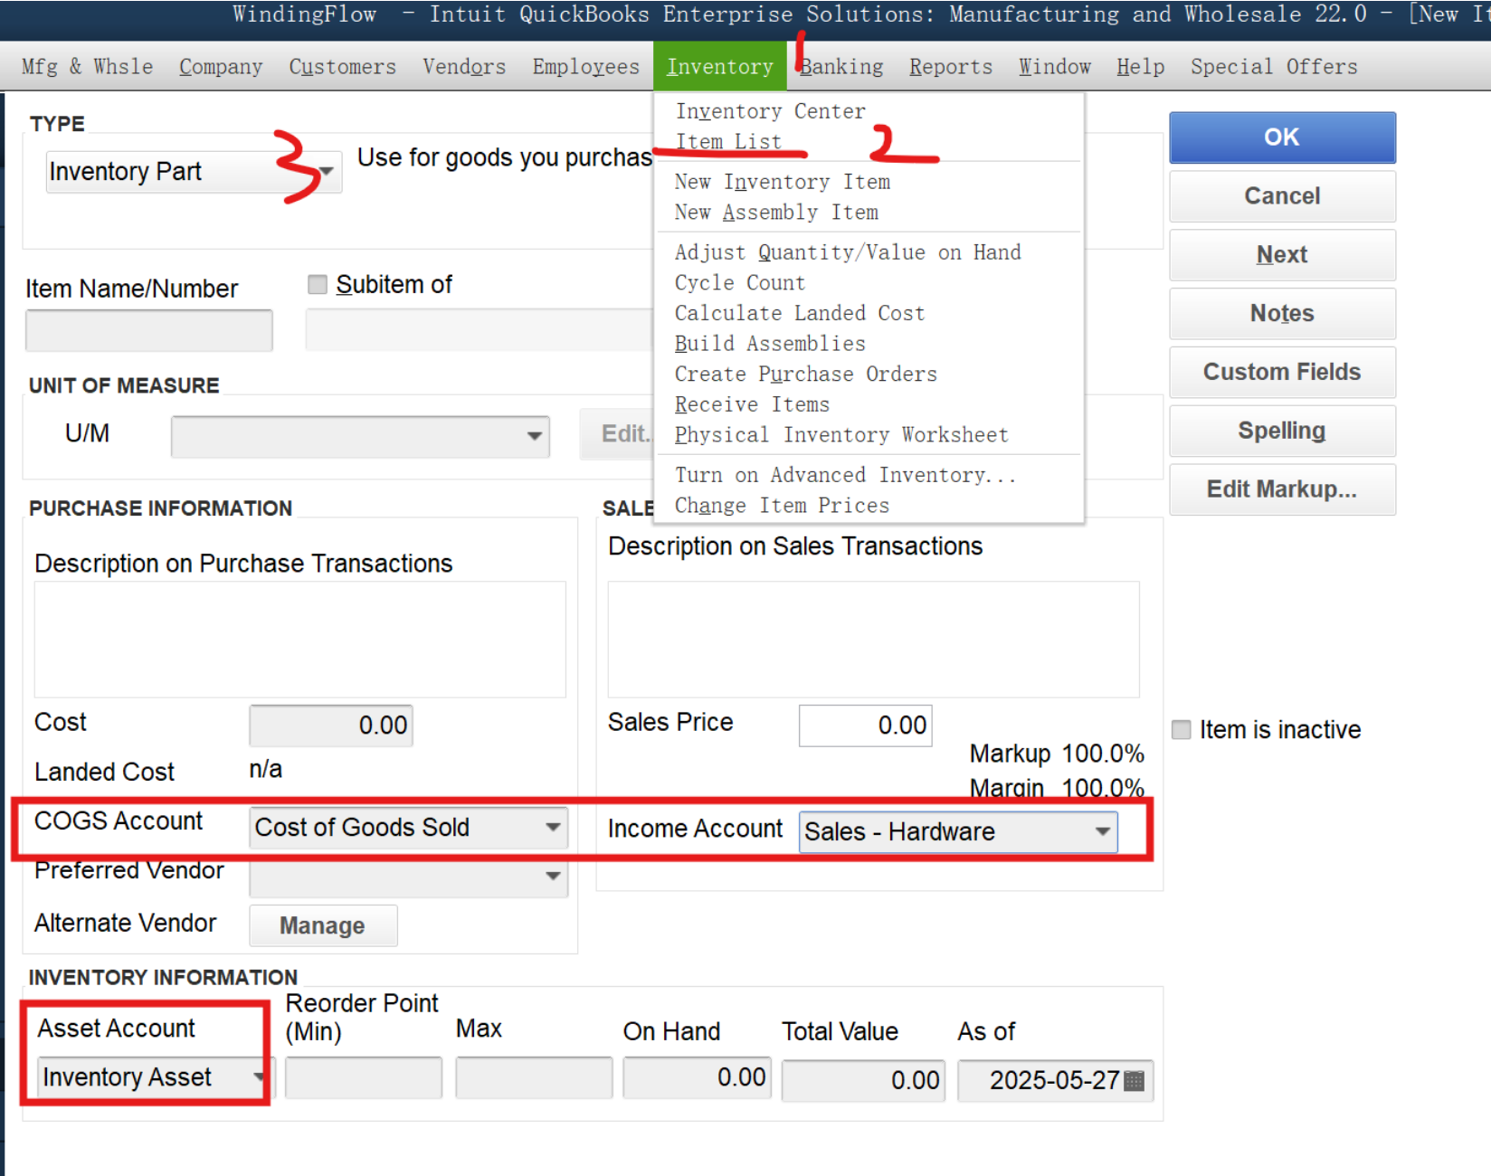This screenshot has height=1176, width=1491.
Task: Open the Income Account Sales - Hardware dropdown
Action: pos(1102,831)
